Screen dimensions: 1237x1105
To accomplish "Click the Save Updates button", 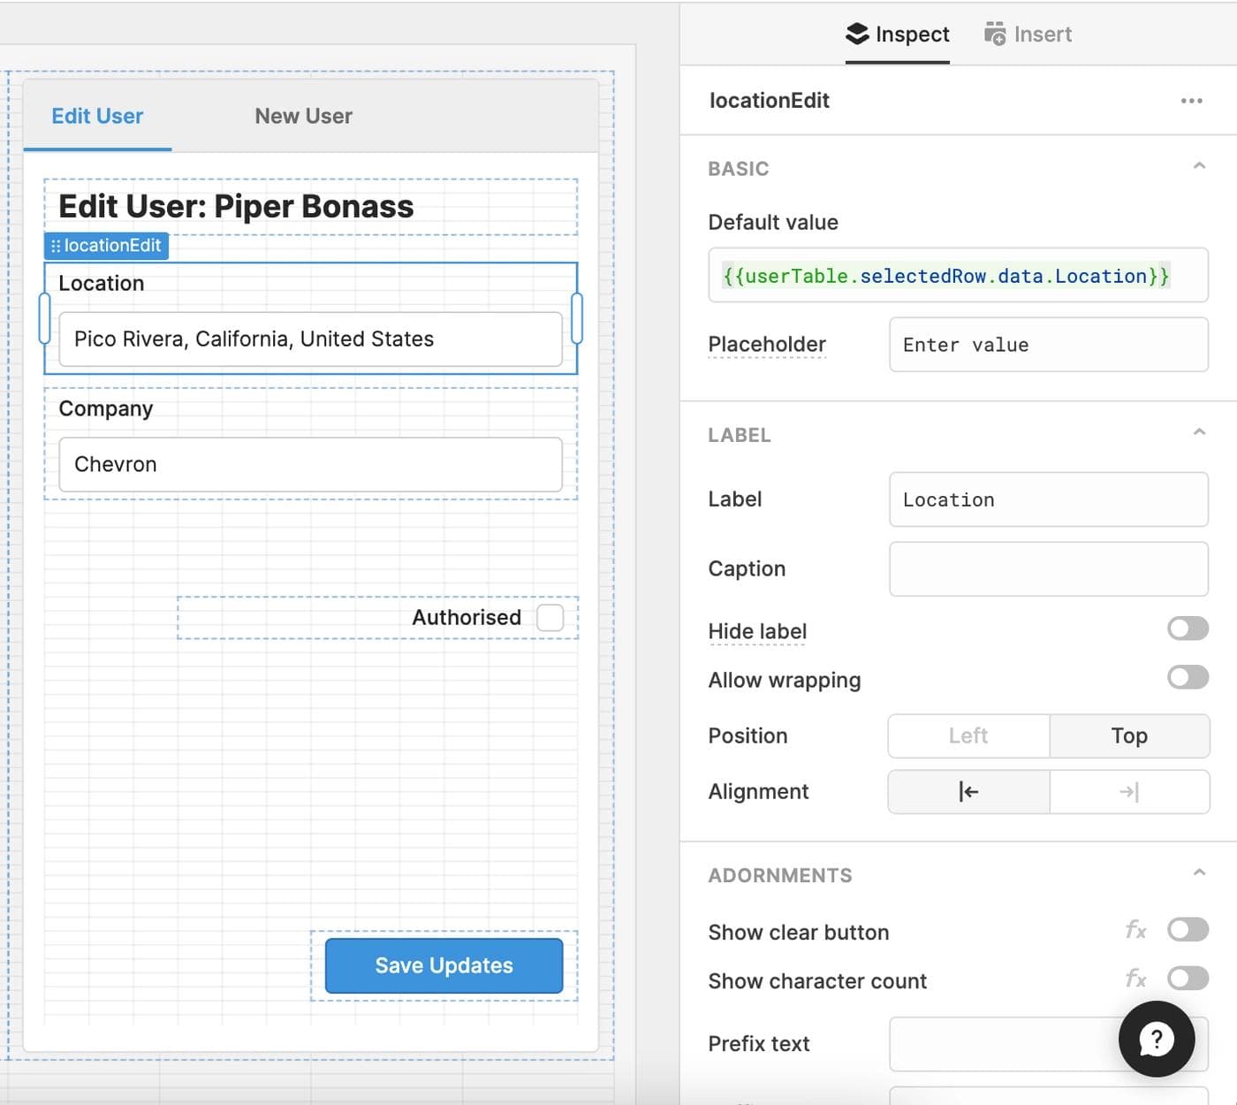I will (x=444, y=965).
